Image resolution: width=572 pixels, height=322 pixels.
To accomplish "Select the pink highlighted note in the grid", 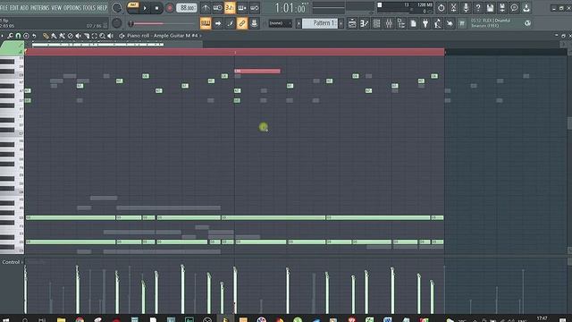I will tap(257, 72).
